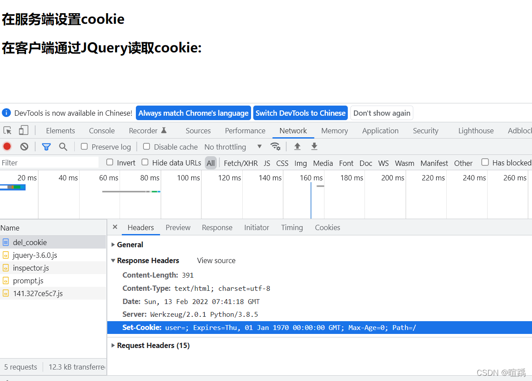Import HAR file upload icon
The height and width of the screenshot is (381, 532).
coord(298,147)
